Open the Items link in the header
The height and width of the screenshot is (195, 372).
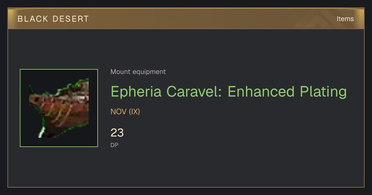pos(345,19)
